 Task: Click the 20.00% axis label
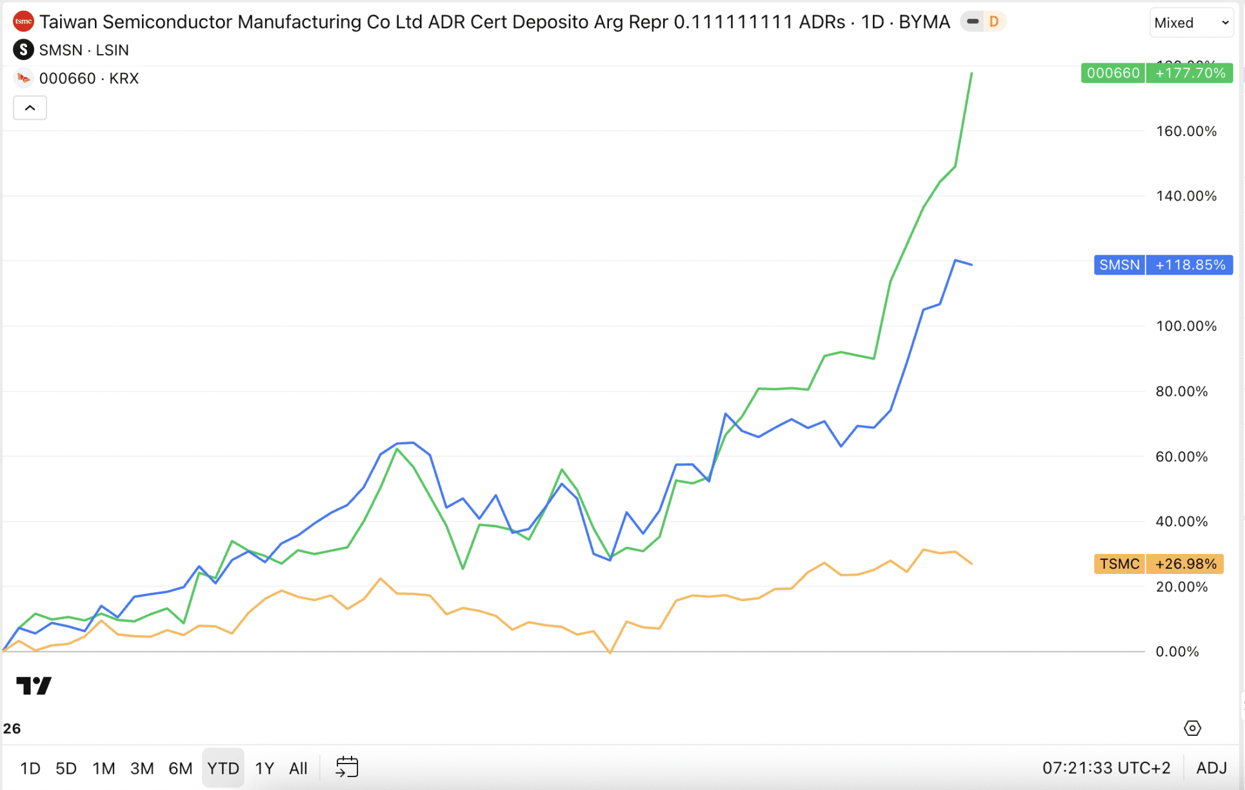coord(1182,587)
